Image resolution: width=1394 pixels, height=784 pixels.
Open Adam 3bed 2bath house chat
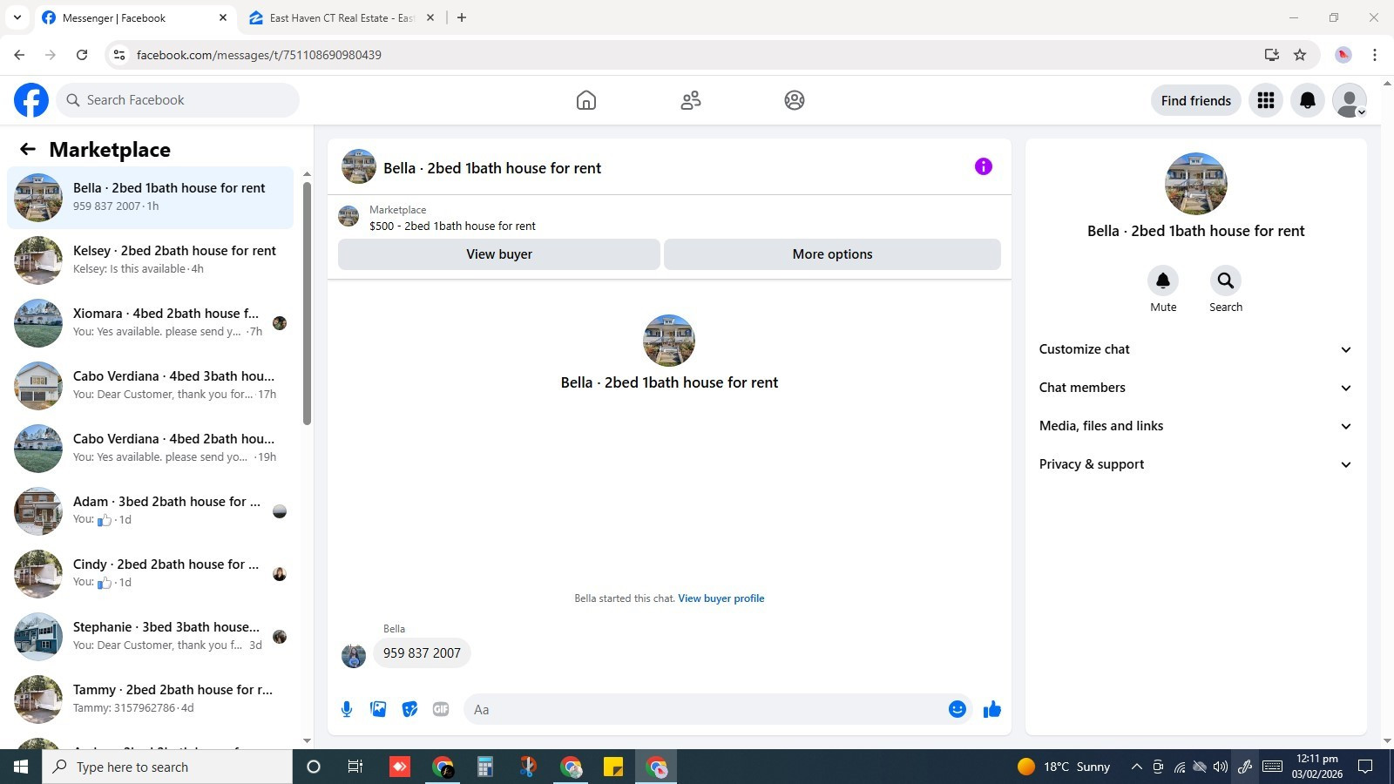(x=150, y=511)
